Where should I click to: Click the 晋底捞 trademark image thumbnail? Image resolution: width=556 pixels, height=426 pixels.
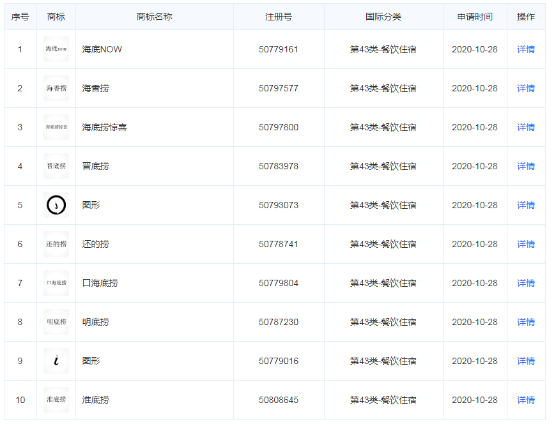[56, 165]
